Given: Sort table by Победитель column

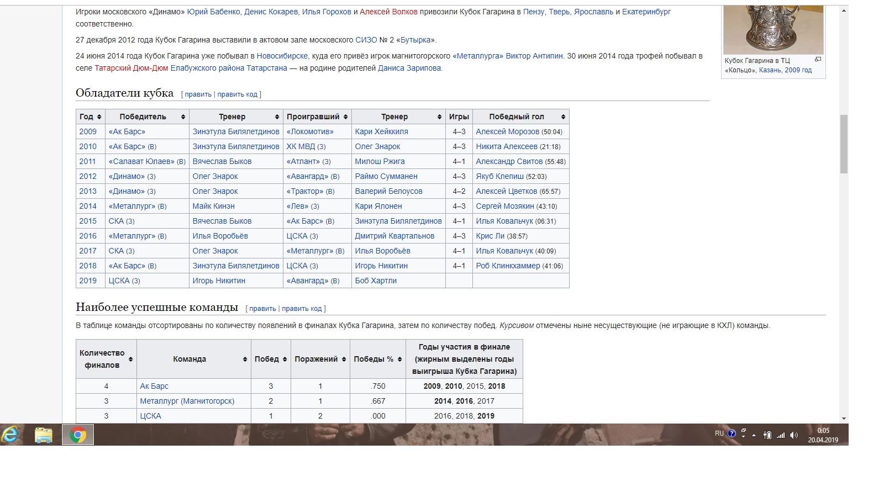Looking at the screenshot, I should (x=147, y=117).
